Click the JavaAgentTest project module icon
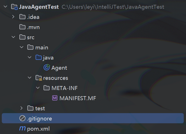186x134 pixels. [14, 7]
